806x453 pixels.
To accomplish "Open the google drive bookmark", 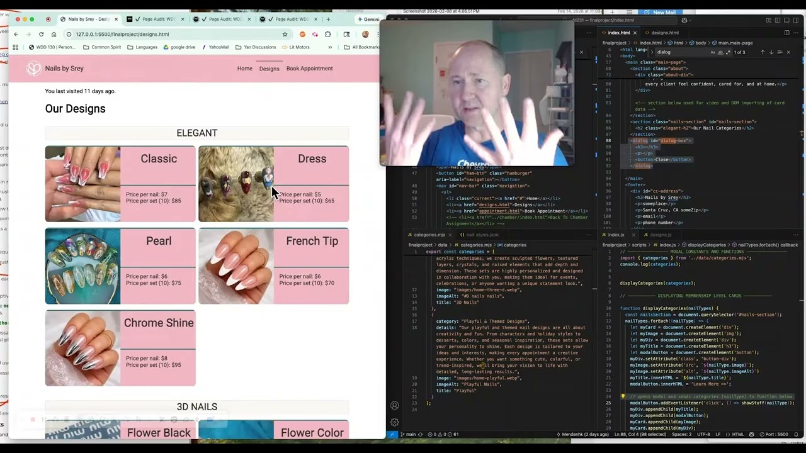I will [179, 47].
